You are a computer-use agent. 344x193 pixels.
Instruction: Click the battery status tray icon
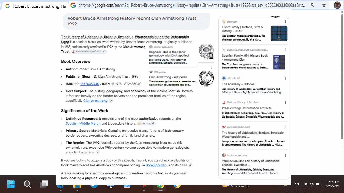pos(319,184)
